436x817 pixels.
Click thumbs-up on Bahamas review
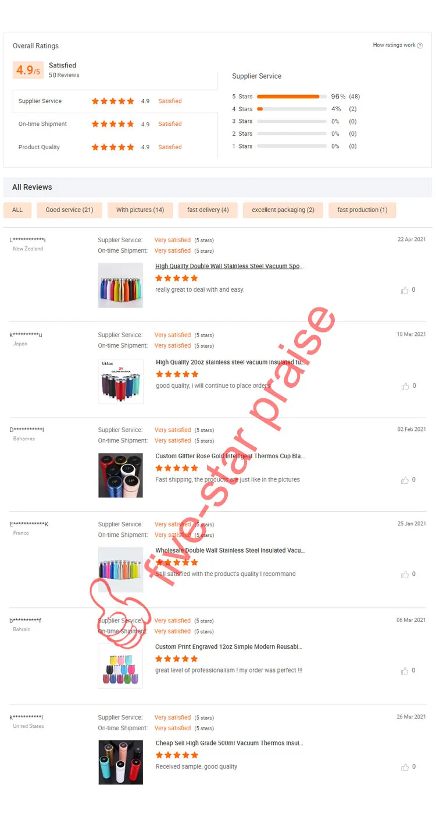coord(405,480)
